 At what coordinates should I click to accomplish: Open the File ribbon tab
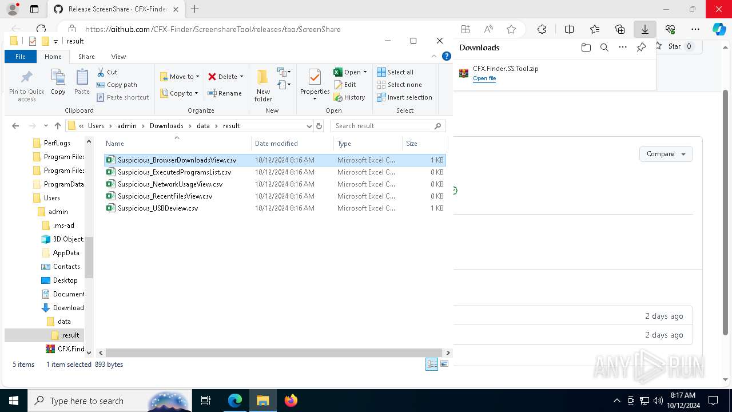(x=21, y=57)
